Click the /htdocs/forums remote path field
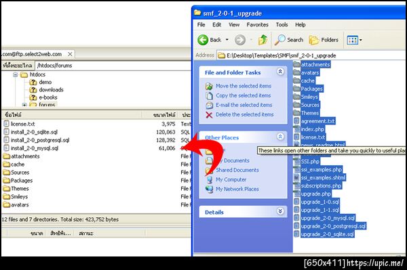 coord(113,66)
